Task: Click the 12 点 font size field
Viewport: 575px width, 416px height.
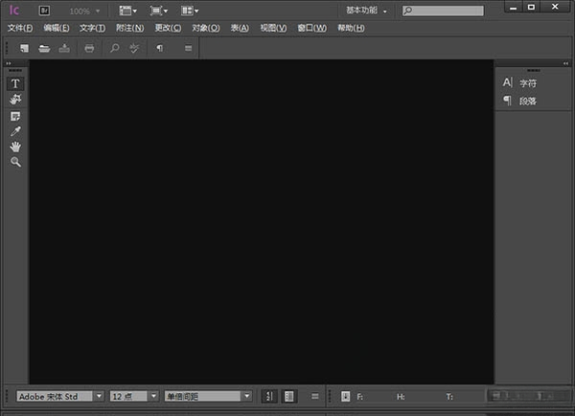Action: coord(128,396)
